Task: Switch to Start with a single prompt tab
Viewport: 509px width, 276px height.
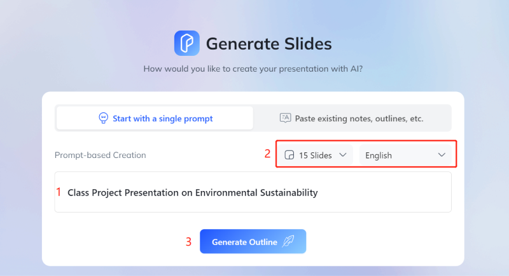Action: 155,118
